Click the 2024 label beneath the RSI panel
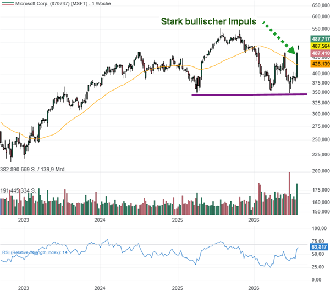 coord(100,288)
